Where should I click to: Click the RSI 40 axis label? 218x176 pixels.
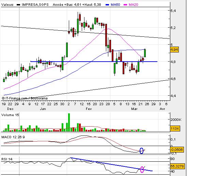point(172,171)
